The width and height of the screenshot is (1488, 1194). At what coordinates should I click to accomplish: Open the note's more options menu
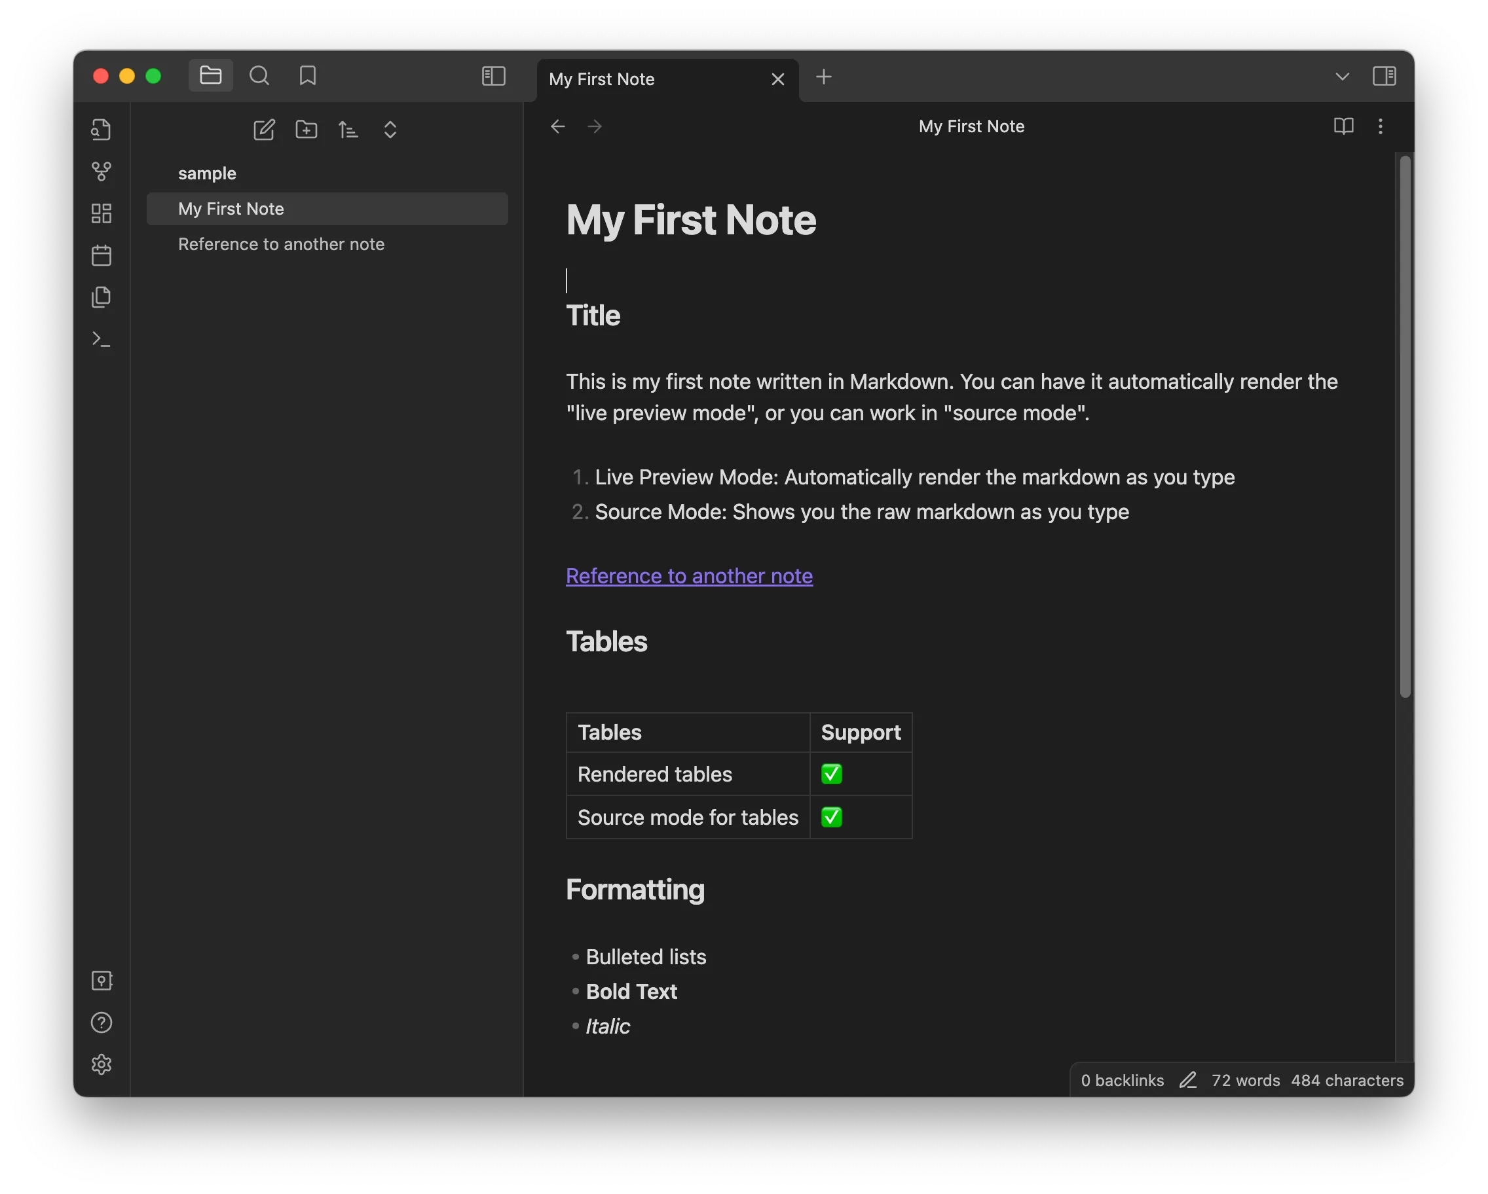point(1380,126)
